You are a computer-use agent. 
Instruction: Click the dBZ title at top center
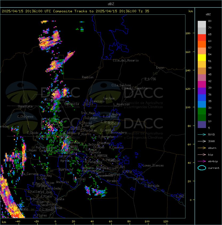pyautogui.click(x=111, y=4)
